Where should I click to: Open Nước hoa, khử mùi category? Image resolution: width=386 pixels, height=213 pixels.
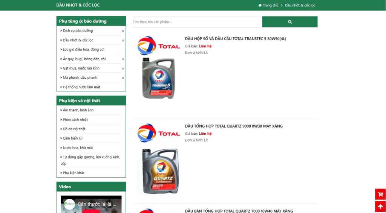tap(78, 148)
